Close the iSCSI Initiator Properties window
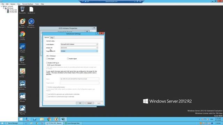223x125 pixels. tap(94, 28)
